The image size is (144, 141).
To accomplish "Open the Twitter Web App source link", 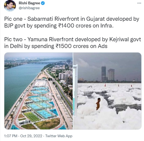I will tap(59, 136).
